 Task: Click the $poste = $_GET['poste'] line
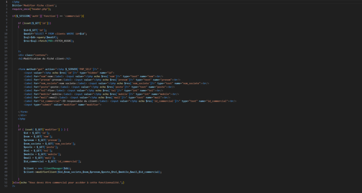[x=41, y=147]
